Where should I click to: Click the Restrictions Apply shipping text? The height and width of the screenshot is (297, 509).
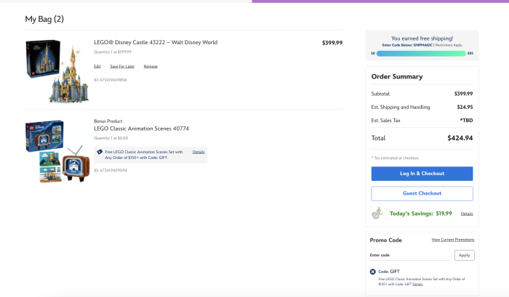[x=449, y=45]
